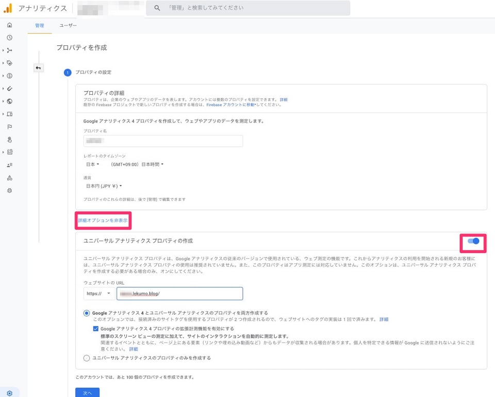Screen dimensions: 495x397
Task: Switch to the 管理 tab
Action: pyautogui.click(x=40, y=26)
